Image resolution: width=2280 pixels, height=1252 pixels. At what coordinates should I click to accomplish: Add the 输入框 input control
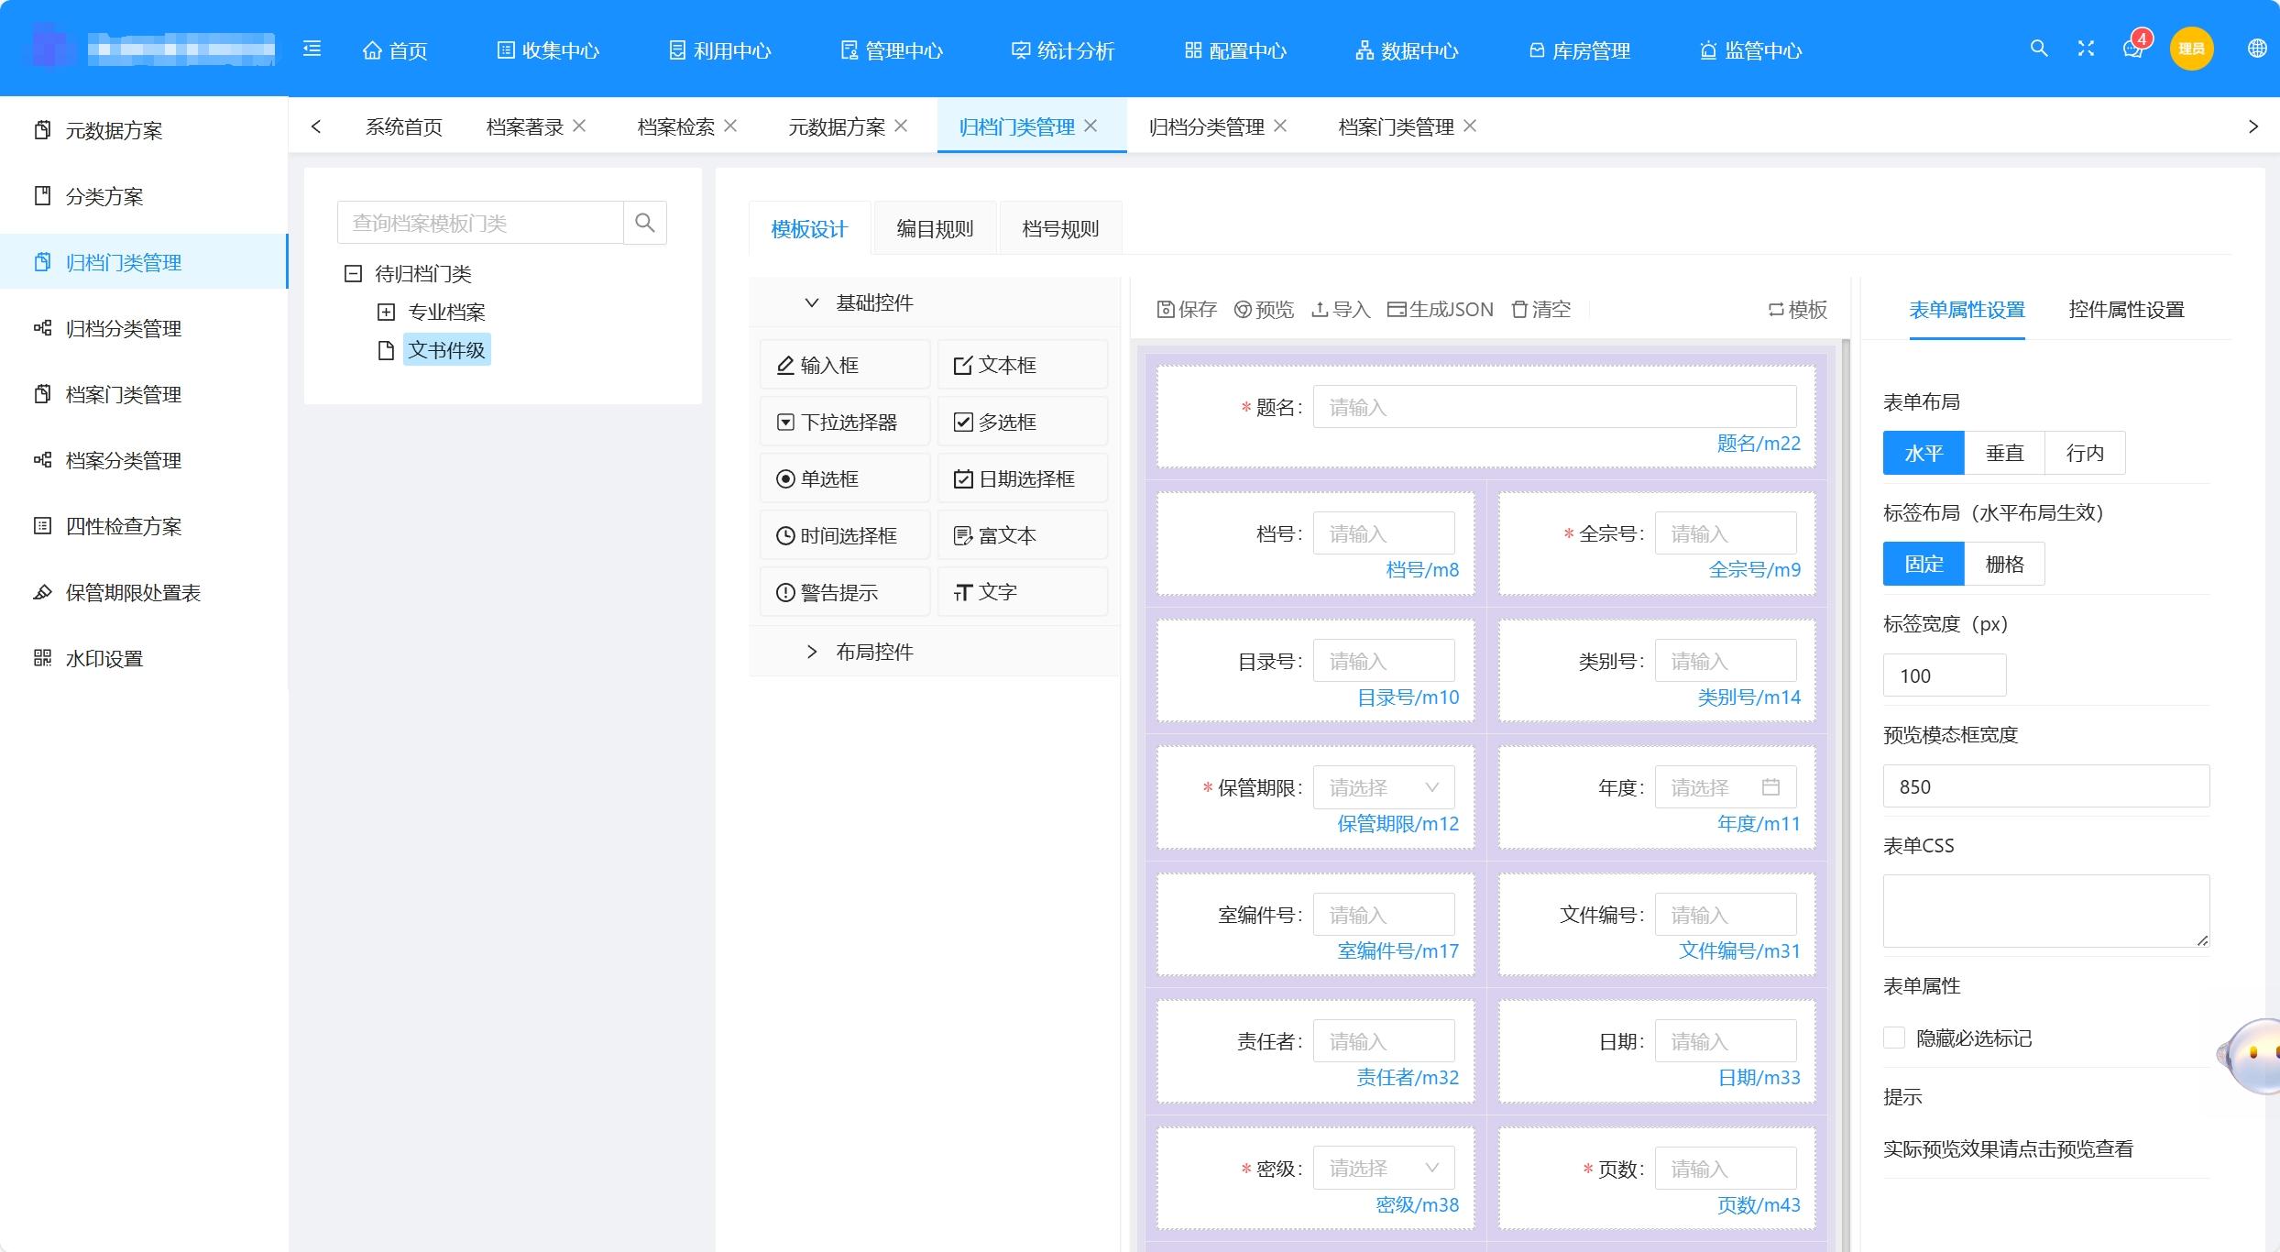[845, 365]
